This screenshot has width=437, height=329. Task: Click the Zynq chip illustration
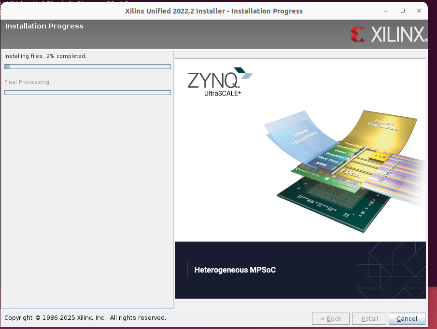(344, 171)
